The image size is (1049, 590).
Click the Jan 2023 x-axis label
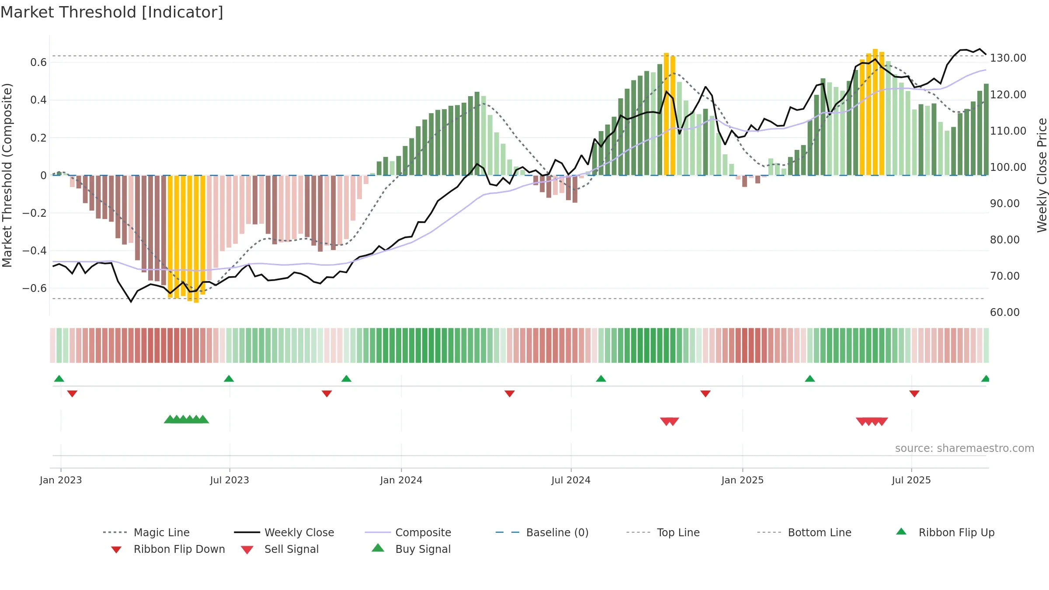tap(61, 480)
